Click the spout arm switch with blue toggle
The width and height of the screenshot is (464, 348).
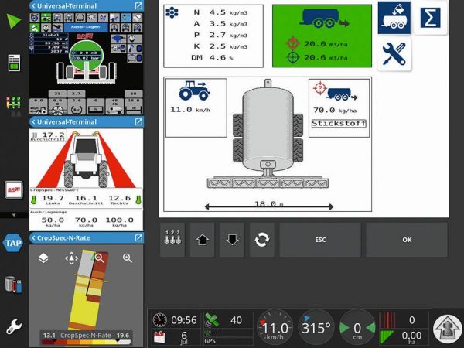[x=135, y=48]
